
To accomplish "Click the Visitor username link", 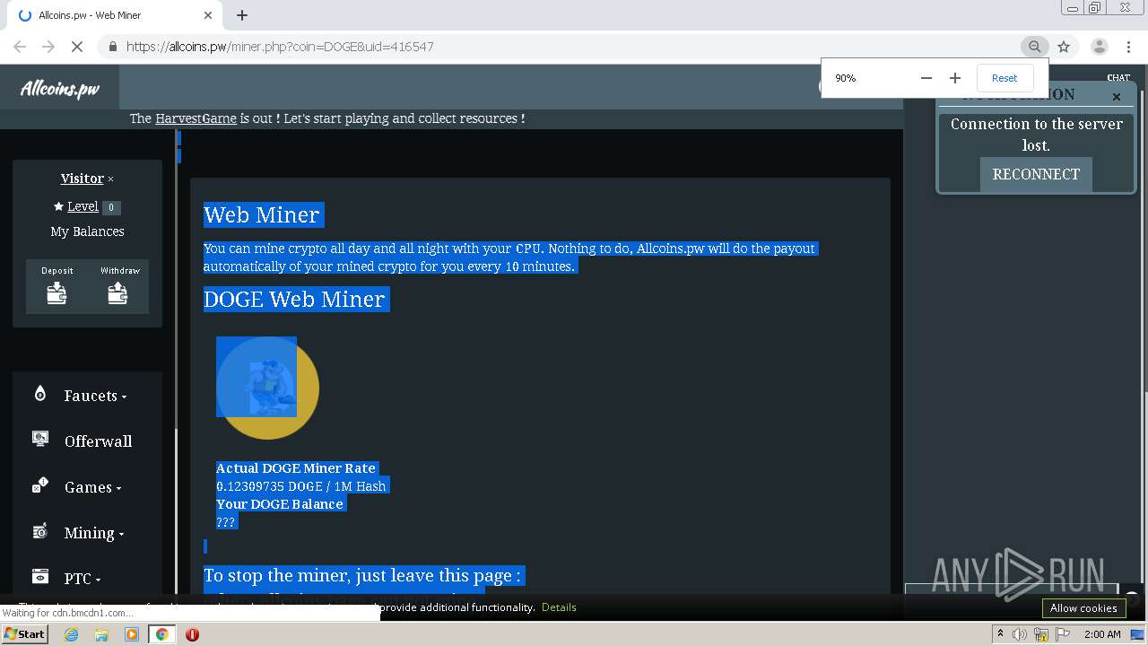I will pyautogui.click(x=82, y=179).
